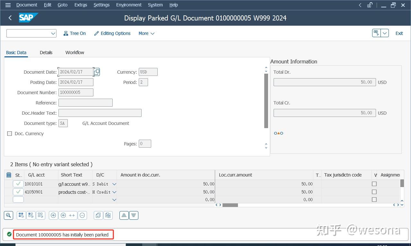Click the insert multiple lines (++) icon
This screenshot has width=411, height=246.
(68, 215)
